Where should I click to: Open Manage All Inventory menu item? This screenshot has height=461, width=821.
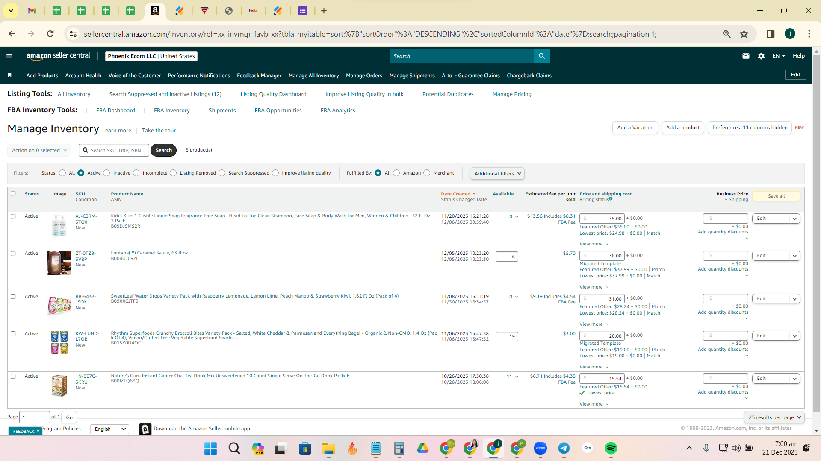click(x=313, y=76)
